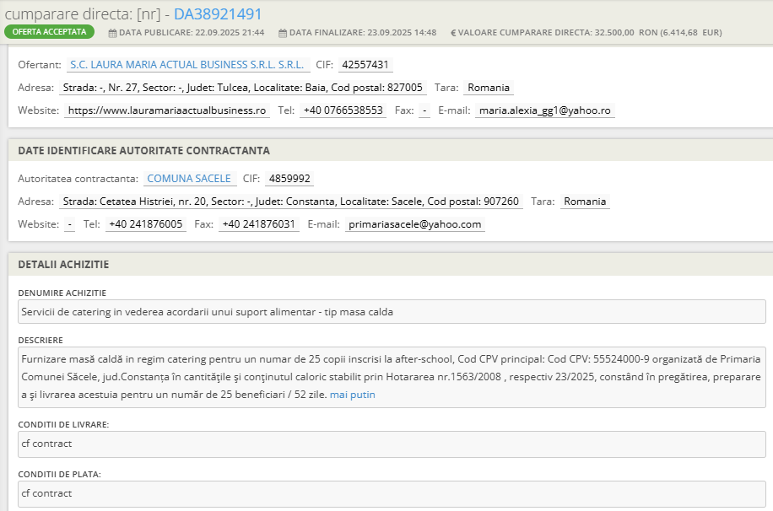Click the offerer country value Romania
This screenshot has height=511, width=773.
pos(489,88)
